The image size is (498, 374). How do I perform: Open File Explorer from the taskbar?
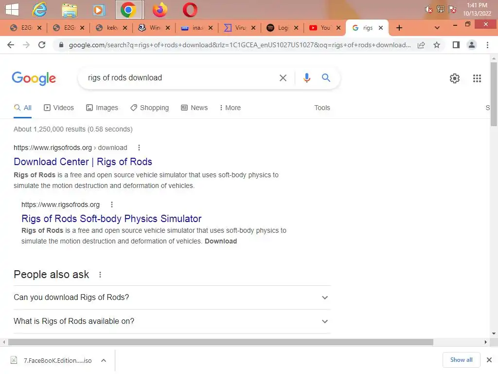point(69,10)
